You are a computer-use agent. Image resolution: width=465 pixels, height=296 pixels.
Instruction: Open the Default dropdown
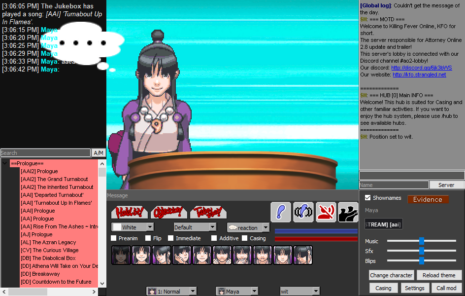pos(195,227)
